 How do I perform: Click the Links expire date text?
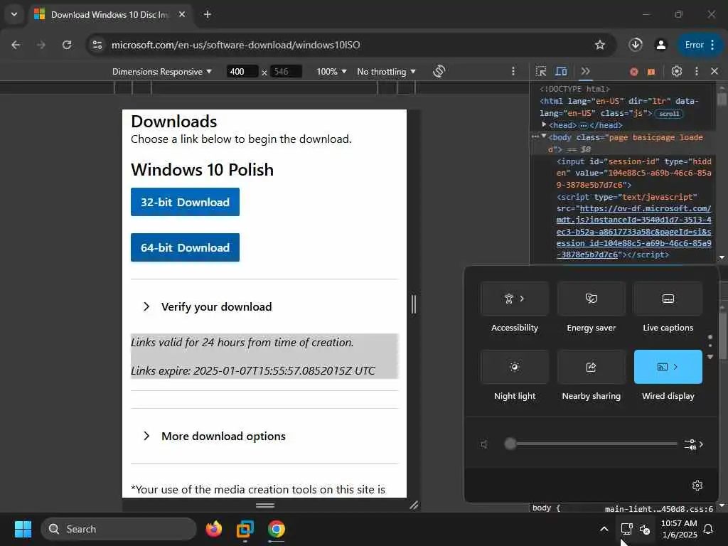[x=253, y=370]
